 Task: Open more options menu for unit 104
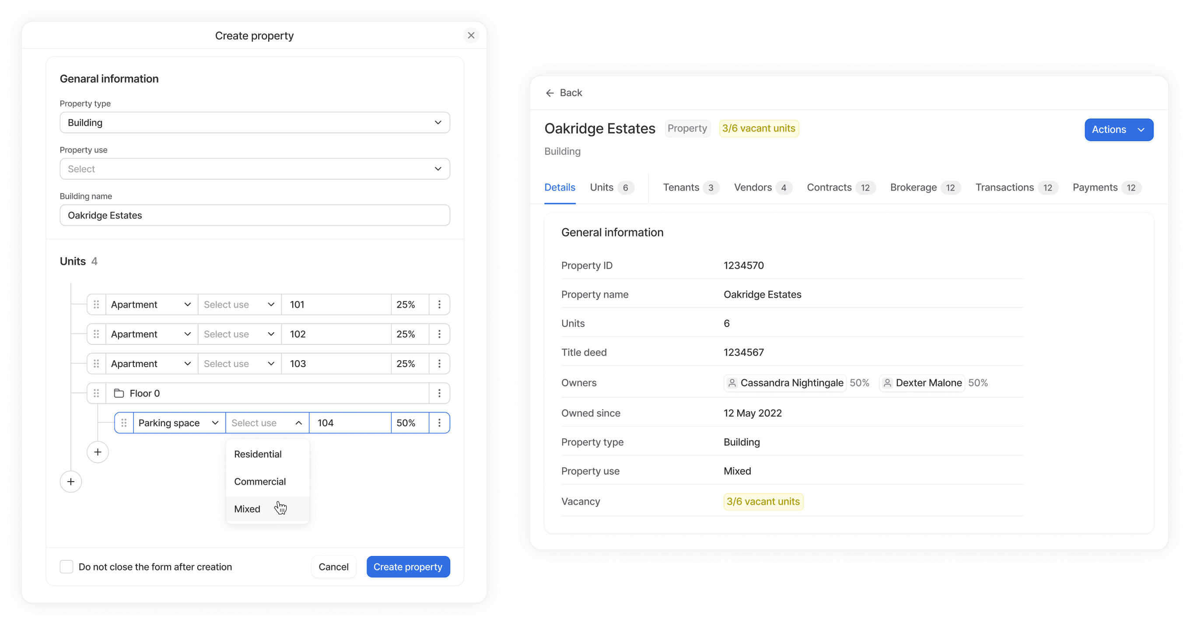pos(439,423)
